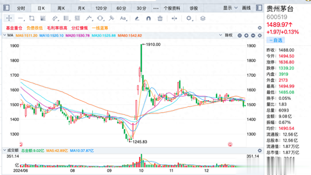The image size is (311, 175).
Task: Click the 基金重仓 tag
Action: click(14, 28)
